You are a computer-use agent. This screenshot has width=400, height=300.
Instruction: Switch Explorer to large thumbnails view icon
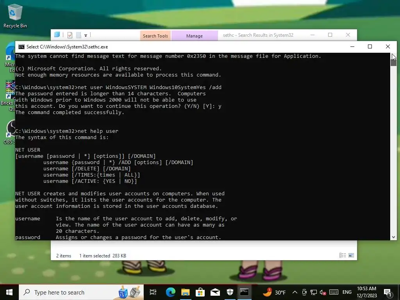(351, 255)
